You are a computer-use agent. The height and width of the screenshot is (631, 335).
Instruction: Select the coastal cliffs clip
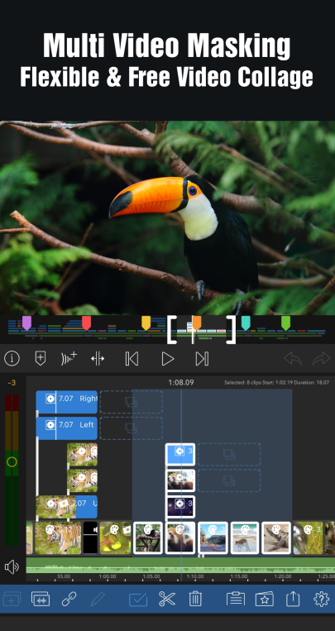pos(213,538)
